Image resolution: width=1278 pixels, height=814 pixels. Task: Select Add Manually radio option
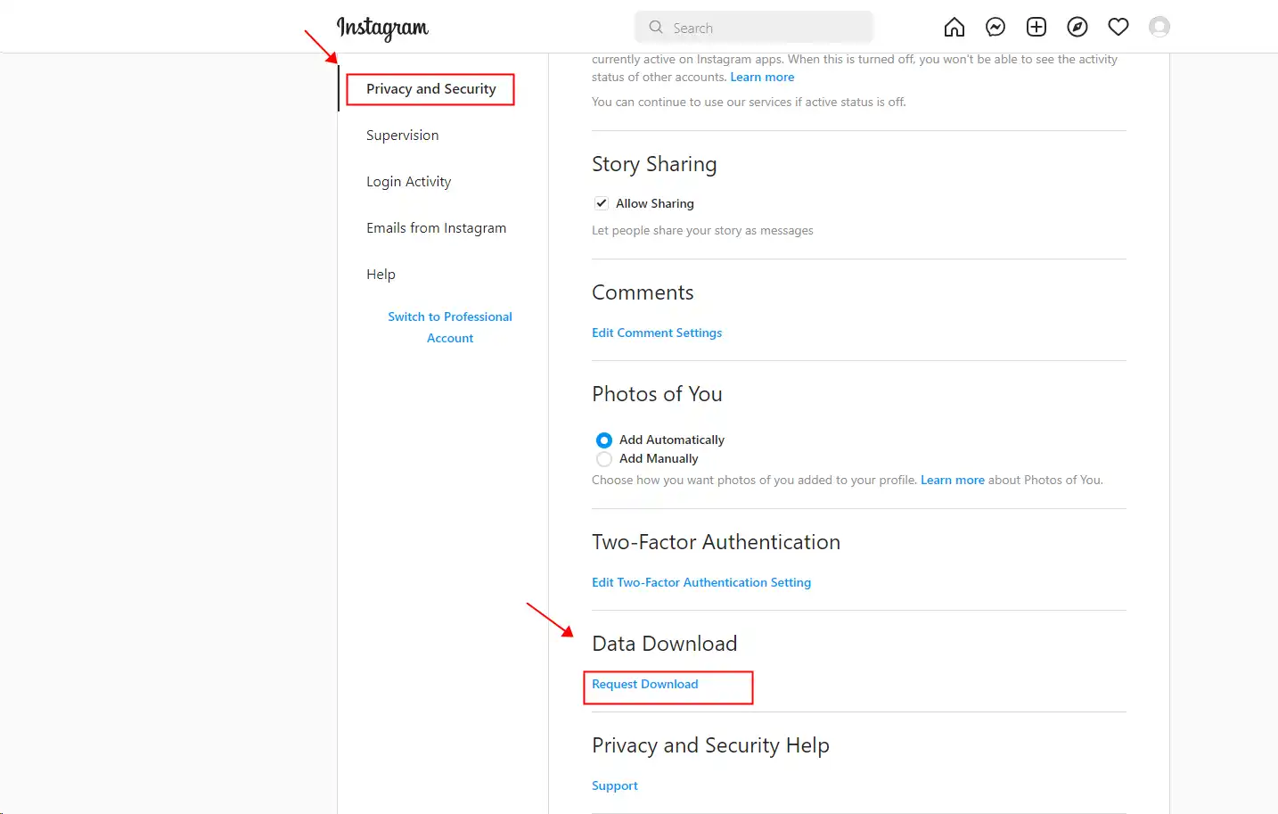point(604,459)
